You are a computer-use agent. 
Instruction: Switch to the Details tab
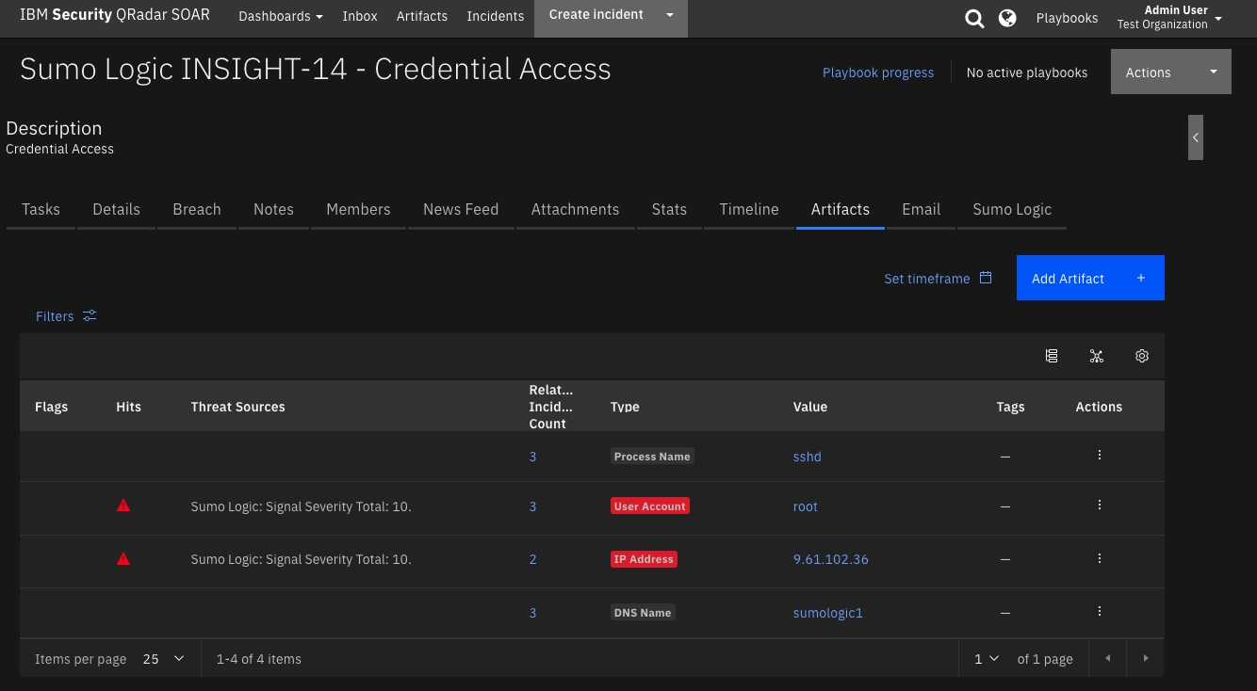(x=116, y=209)
